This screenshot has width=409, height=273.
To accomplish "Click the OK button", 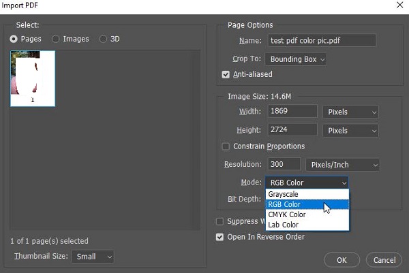I will point(342,259).
